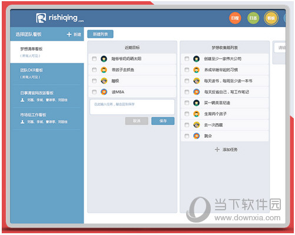
Task: Click the rishiqing logo
Action: coord(59,18)
